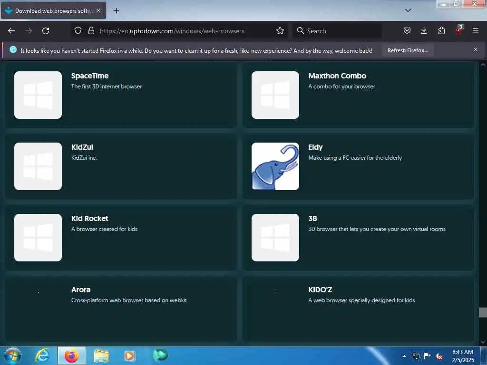
Task: Open the KIDO'Z title link
Action: tap(320, 289)
